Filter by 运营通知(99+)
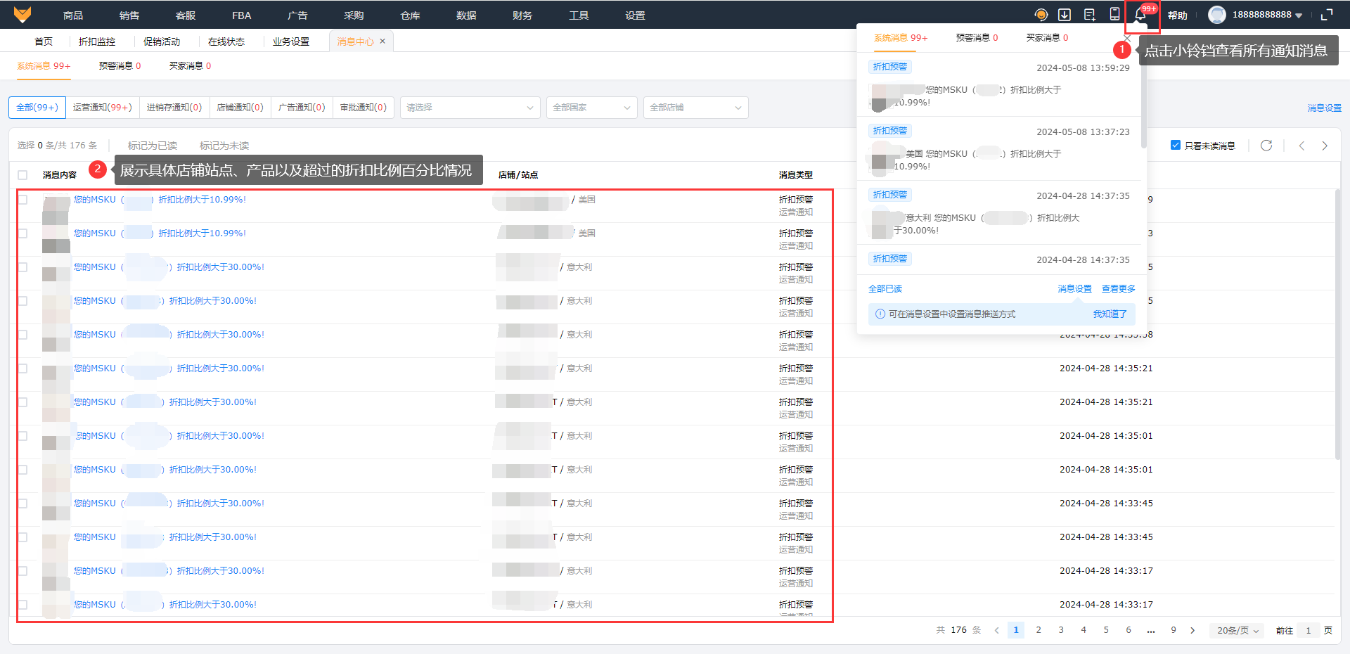1350x654 pixels. click(103, 108)
